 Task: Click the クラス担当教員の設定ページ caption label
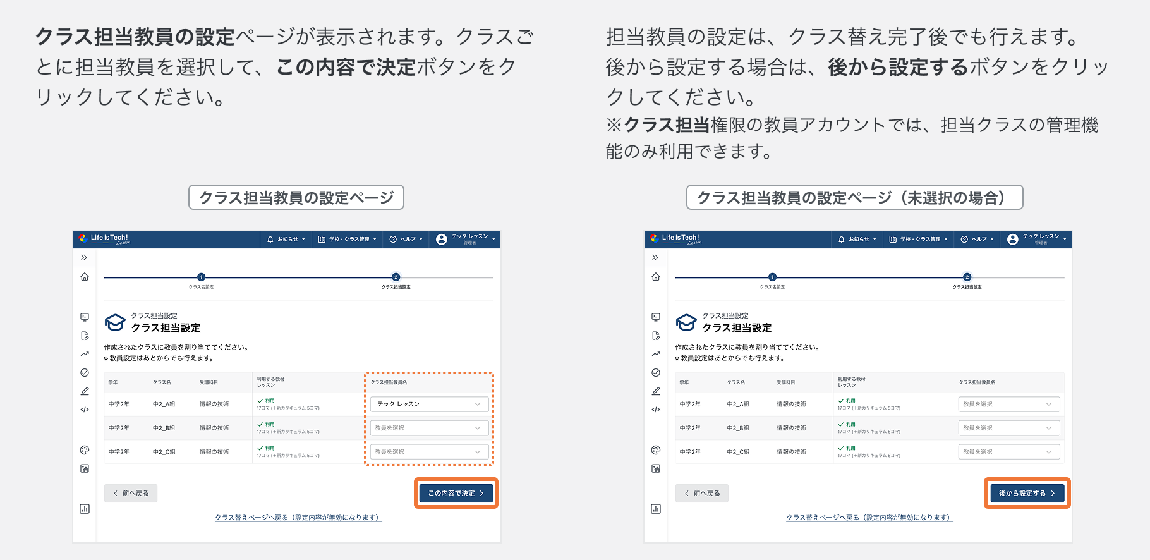(x=296, y=197)
